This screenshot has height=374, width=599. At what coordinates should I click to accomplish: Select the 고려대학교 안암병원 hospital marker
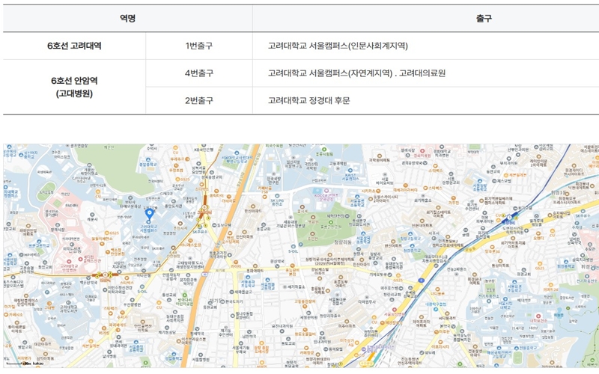click(x=70, y=266)
